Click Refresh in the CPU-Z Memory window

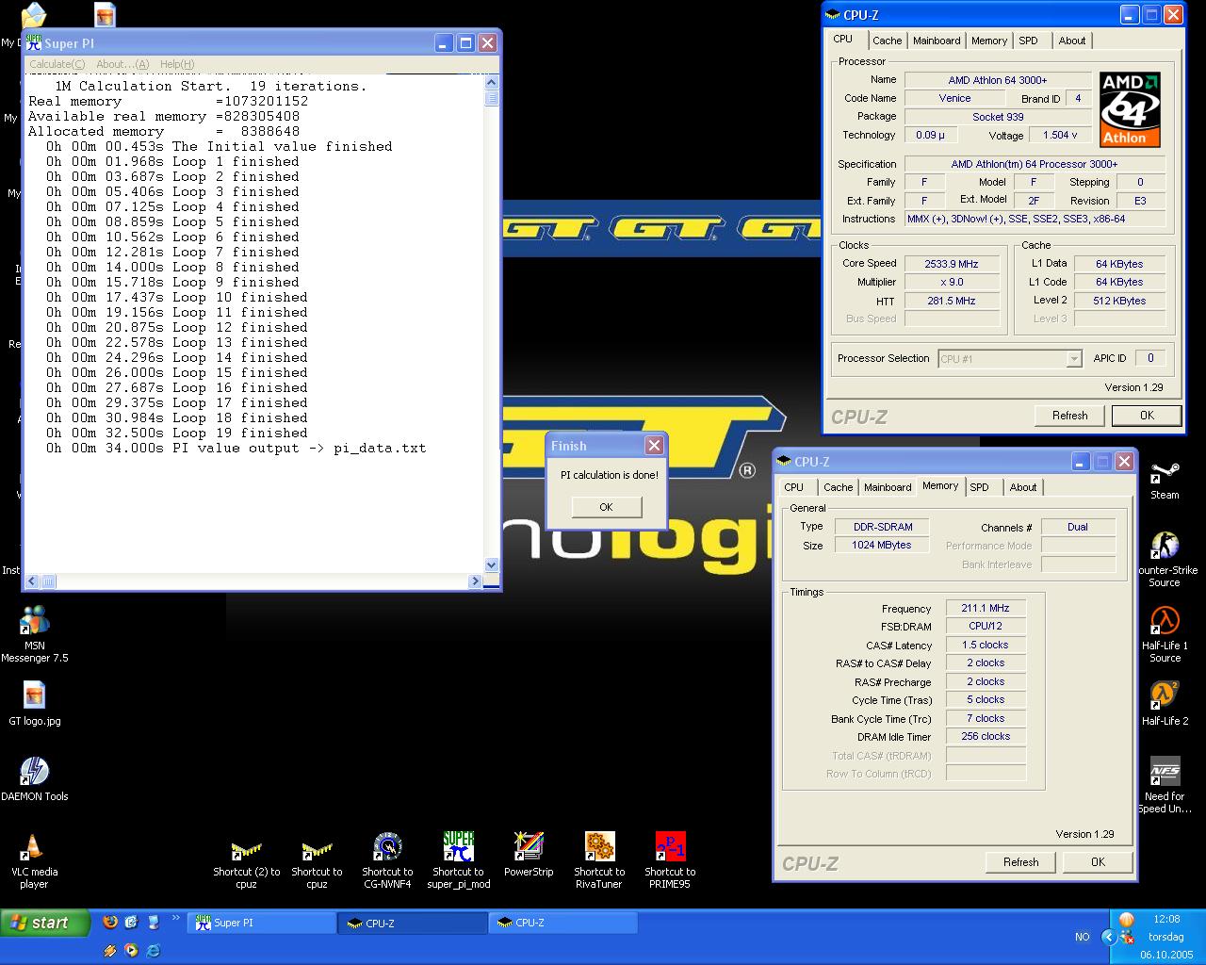pyautogui.click(x=1020, y=862)
